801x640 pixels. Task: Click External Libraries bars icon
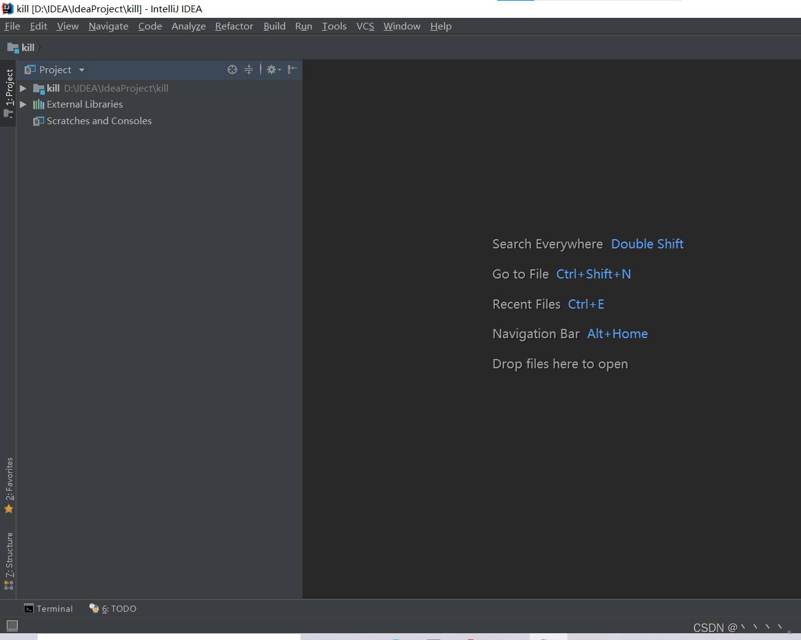tap(39, 105)
